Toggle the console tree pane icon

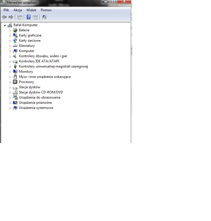pos(20,17)
